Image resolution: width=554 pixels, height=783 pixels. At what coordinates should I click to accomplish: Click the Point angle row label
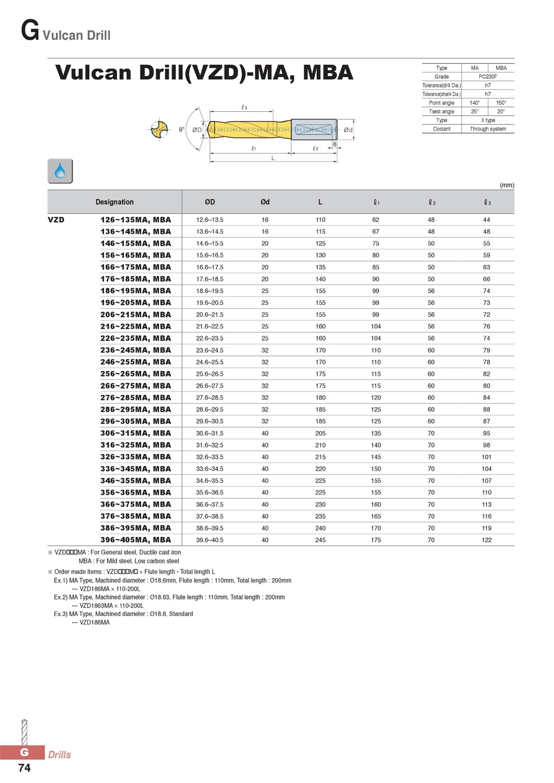pyautogui.click(x=442, y=103)
